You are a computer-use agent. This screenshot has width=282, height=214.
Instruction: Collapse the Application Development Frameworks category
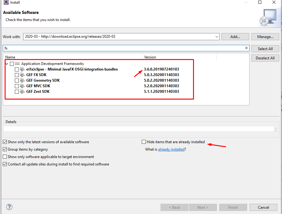coord(7,64)
